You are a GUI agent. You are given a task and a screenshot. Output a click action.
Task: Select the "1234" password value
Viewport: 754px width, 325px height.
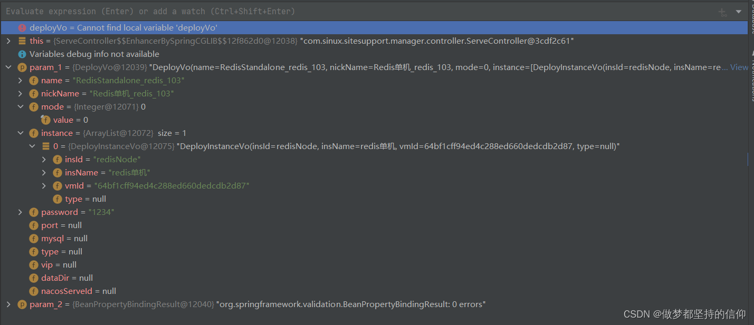click(x=101, y=212)
